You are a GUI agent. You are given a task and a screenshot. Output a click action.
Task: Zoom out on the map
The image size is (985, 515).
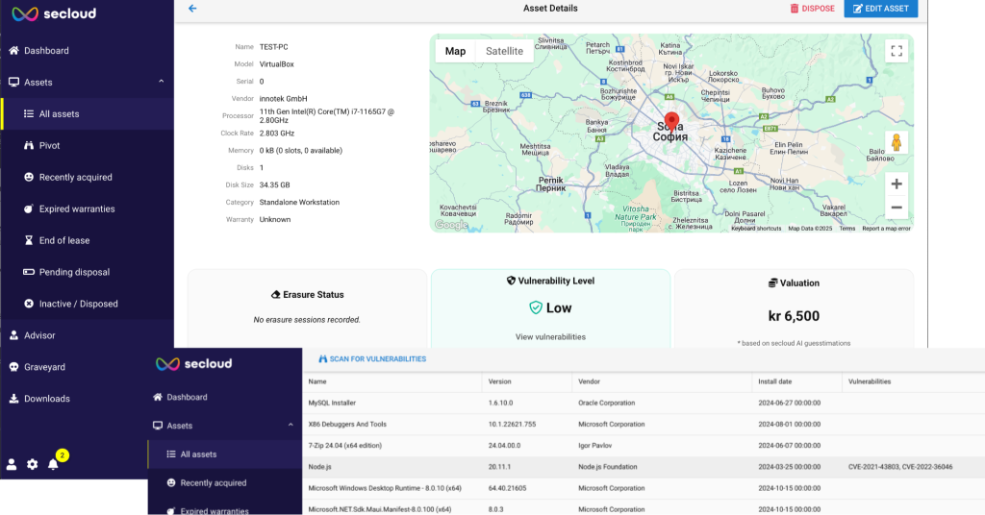tap(897, 208)
